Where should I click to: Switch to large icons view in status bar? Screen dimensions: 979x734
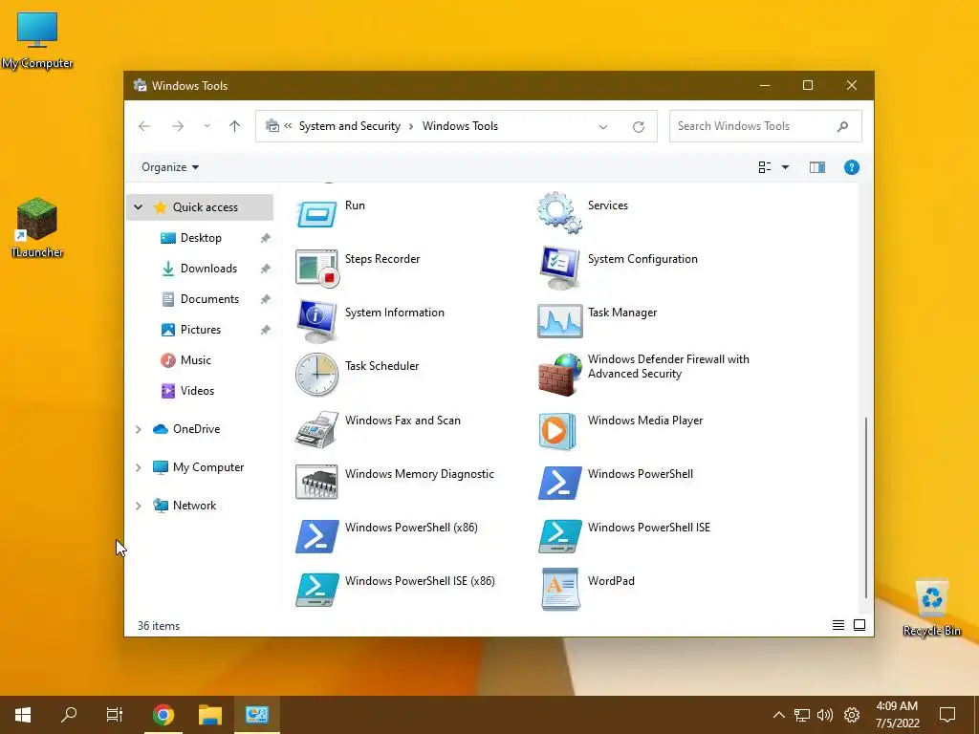tap(859, 625)
